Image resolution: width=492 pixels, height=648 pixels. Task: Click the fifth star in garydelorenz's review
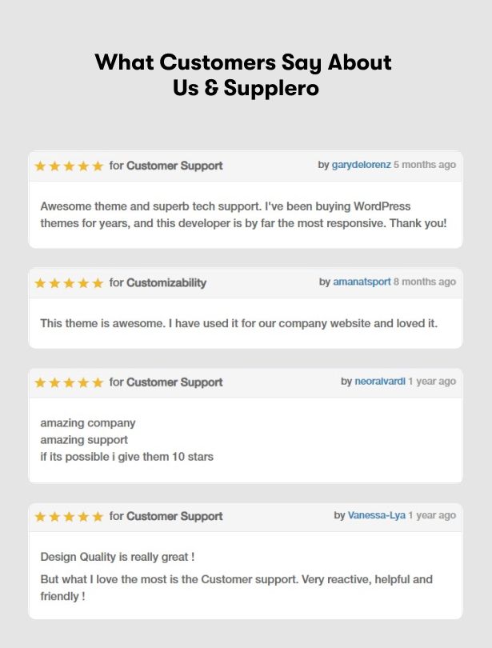[x=98, y=166]
